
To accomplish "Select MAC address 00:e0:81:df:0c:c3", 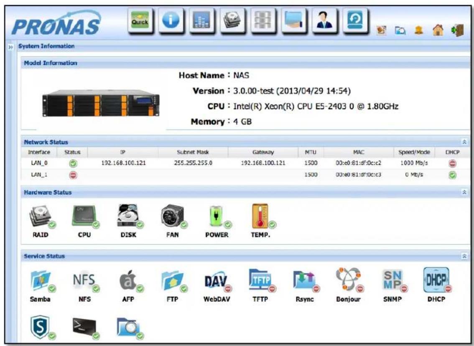I will tap(359, 175).
